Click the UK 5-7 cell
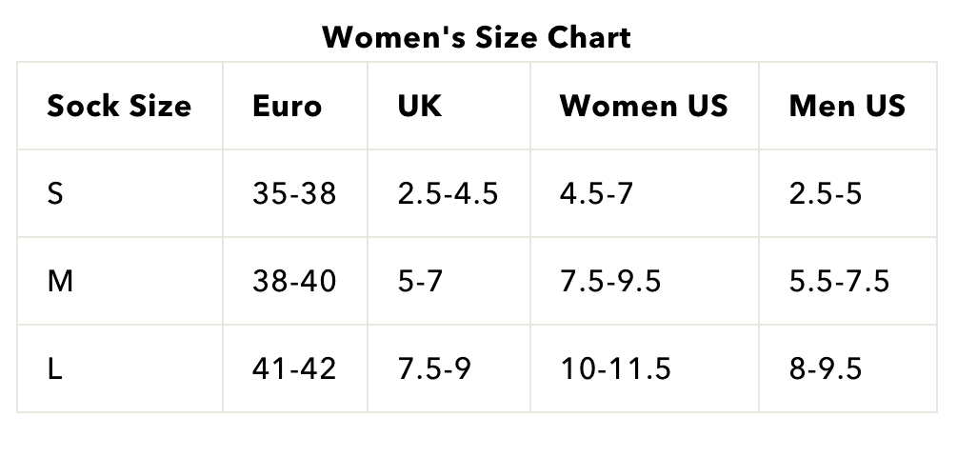Screen dimensions: 977x457 tap(420, 281)
